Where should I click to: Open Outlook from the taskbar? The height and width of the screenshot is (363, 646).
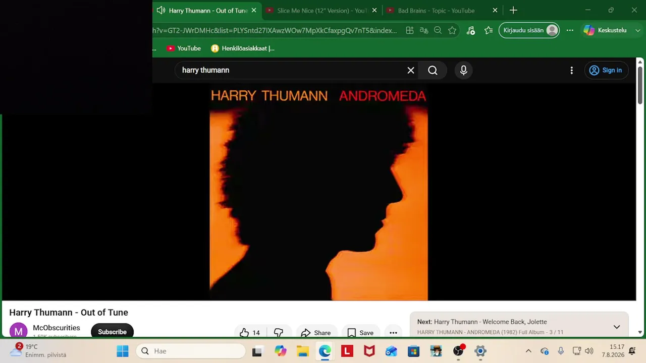pyautogui.click(x=392, y=351)
